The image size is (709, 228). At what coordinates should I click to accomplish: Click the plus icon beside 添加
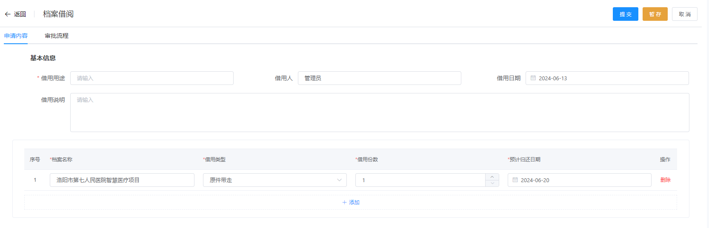344,203
